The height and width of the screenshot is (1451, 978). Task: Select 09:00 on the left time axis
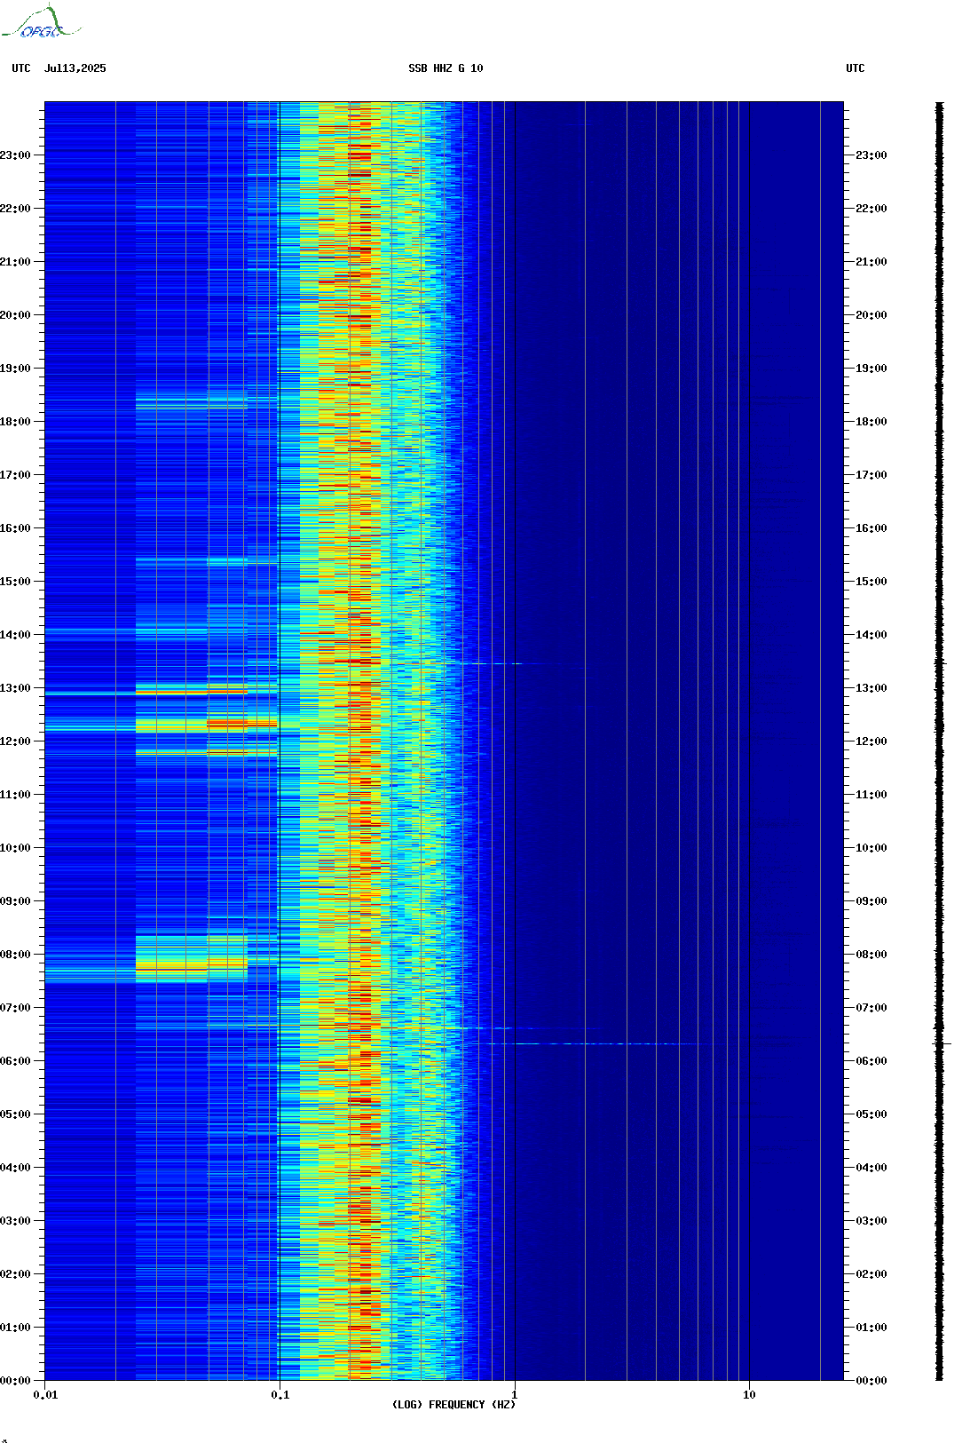coord(15,901)
